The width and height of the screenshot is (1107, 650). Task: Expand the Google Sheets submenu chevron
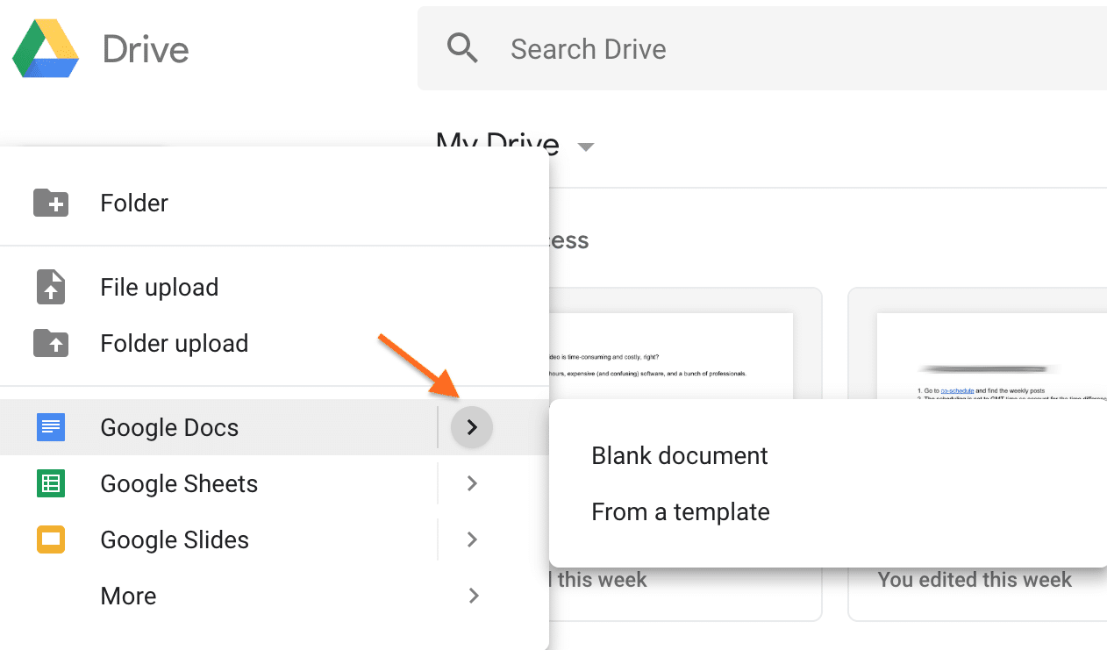pyautogui.click(x=471, y=483)
